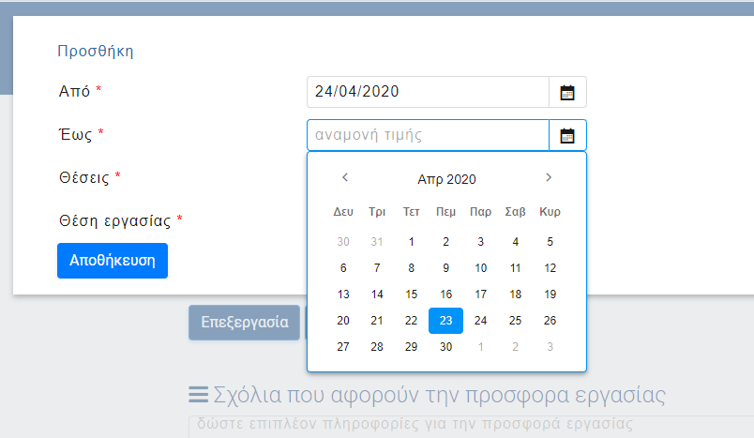Image resolution: width=754 pixels, height=438 pixels.
Task: Advance to next month in calendar
Action: tap(549, 178)
